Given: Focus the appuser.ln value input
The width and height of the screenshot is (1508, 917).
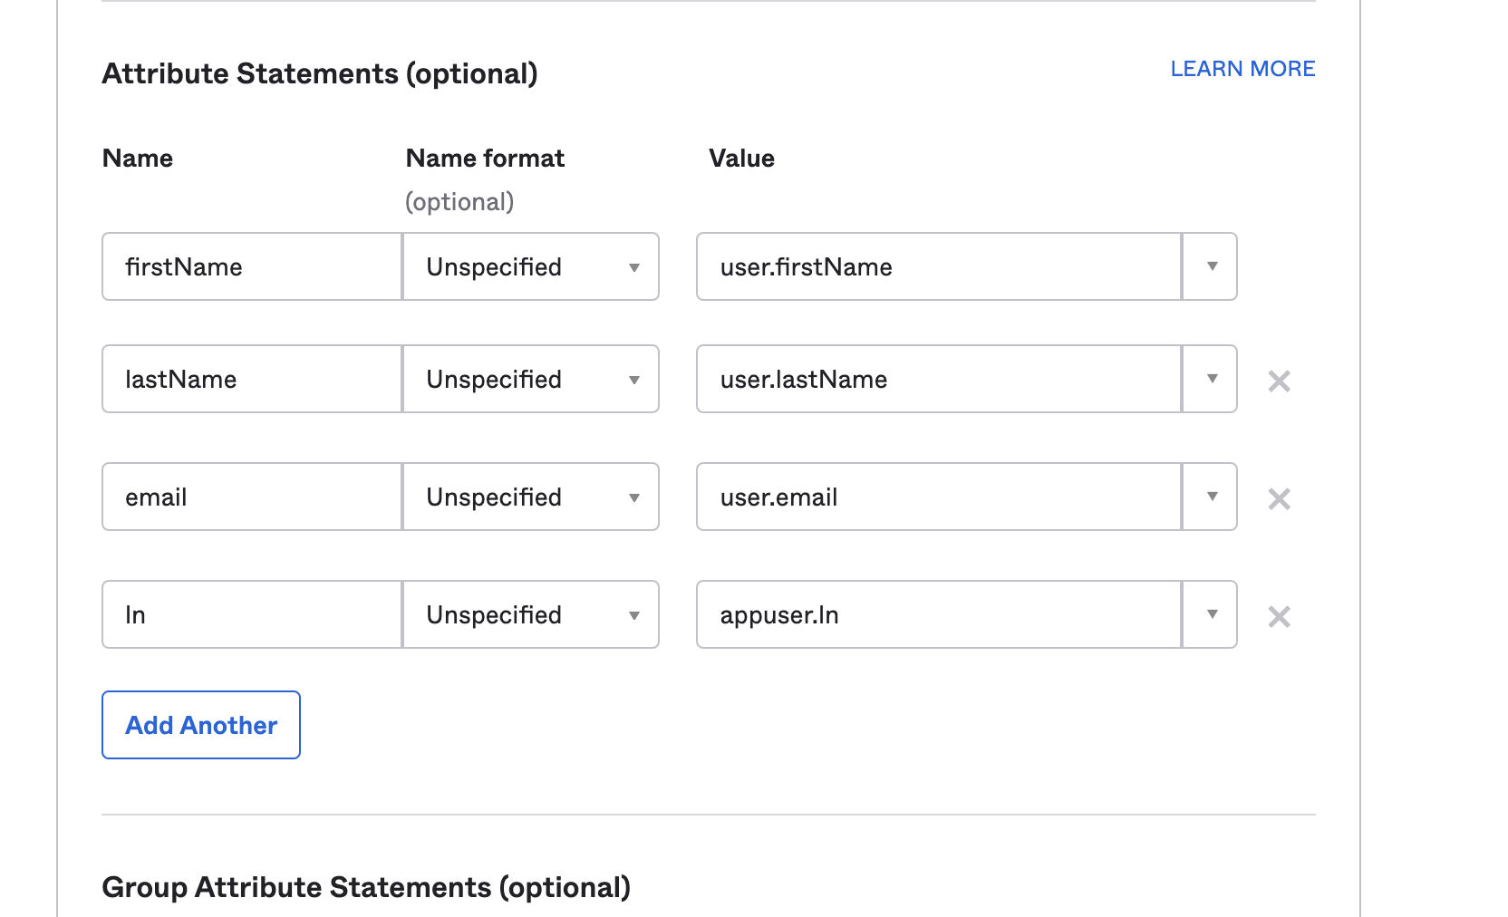Looking at the screenshot, I should pos(938,614).
